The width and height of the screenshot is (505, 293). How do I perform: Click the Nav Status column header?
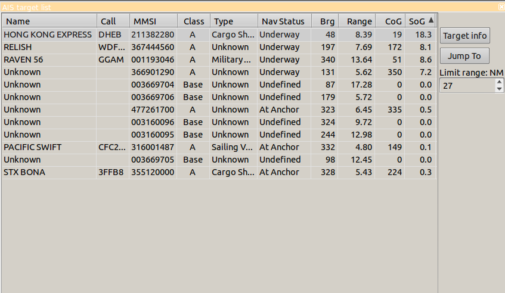pyautogui.click(x=284, y=21)
